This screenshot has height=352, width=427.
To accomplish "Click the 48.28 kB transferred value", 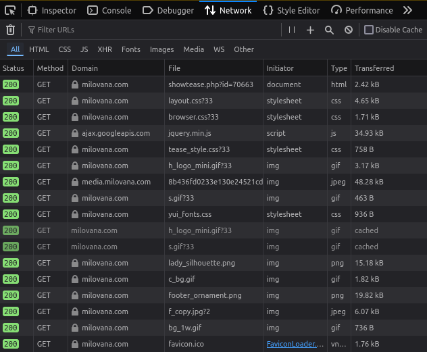I will [x=369, y=182].
